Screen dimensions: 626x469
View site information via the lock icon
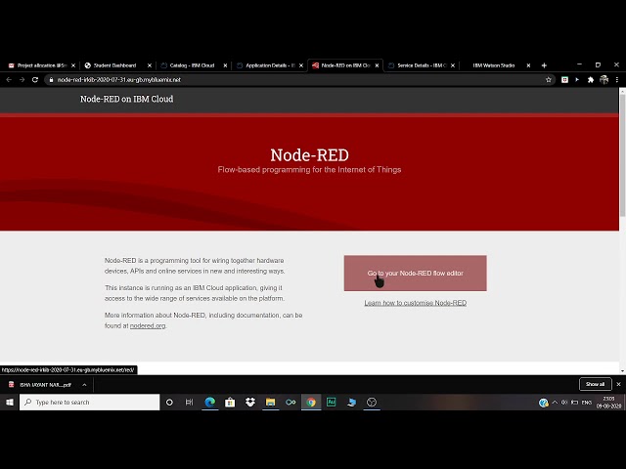(x=51, y=80)
